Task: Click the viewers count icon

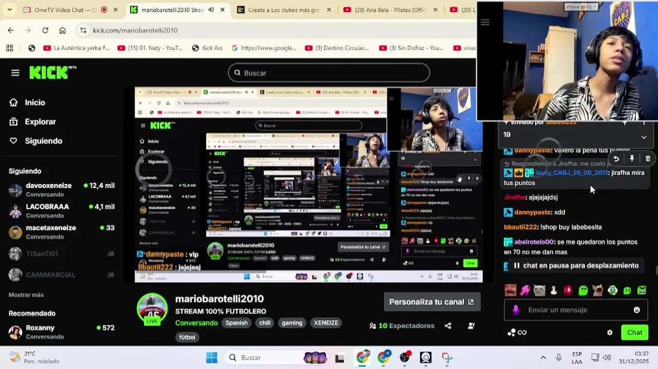Action: coord(373,326)
